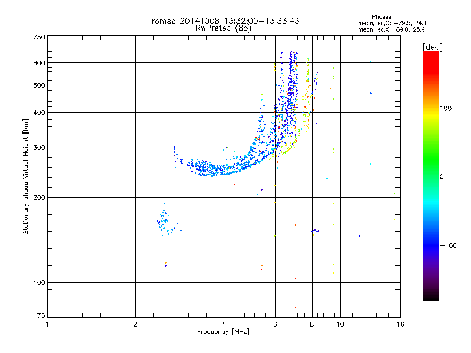
Task: Click the y-axis '300' tick label
Action: tap(39, 148)
